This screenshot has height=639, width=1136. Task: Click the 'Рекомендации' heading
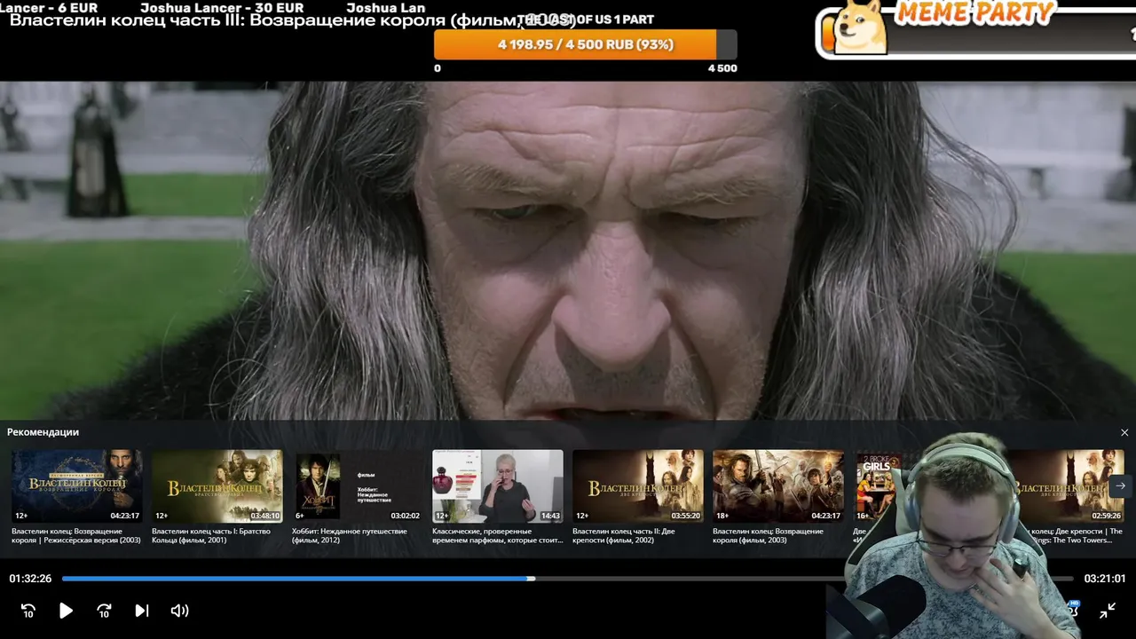43,432
